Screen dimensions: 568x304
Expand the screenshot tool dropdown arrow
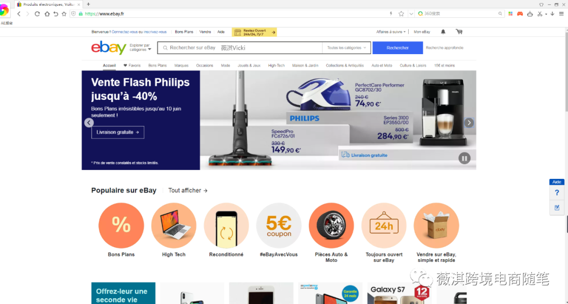[546, 14]
